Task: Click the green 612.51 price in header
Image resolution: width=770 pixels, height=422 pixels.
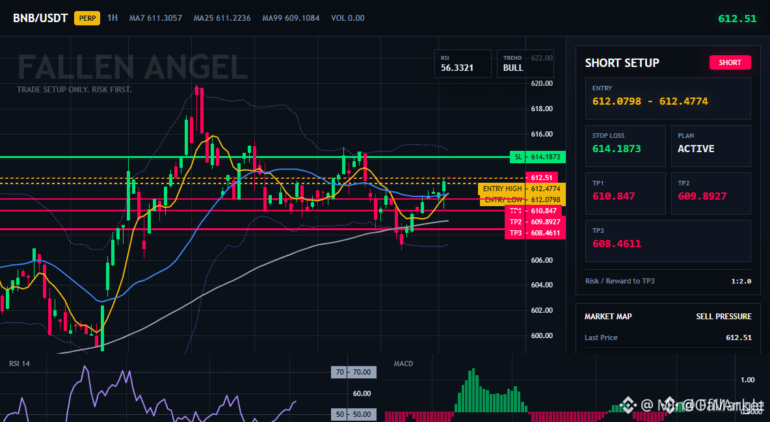Action: (737, 19)
